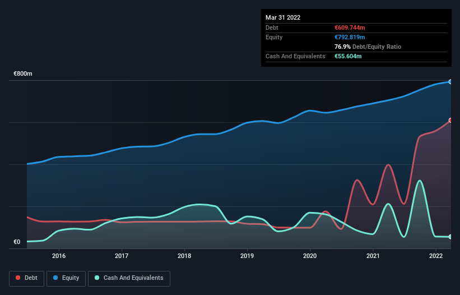Click the €800m y-axis label
Viewport: 460px width, 295px height.
[23, 73]
